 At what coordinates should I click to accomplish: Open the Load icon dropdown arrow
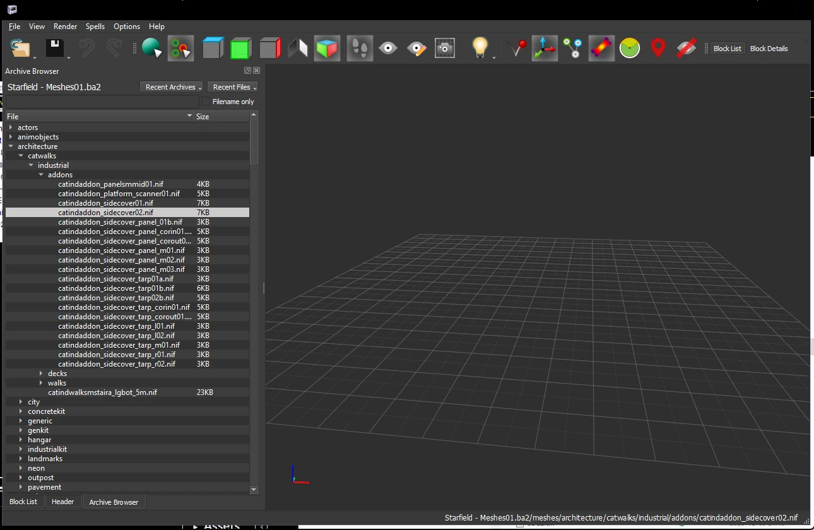34,57
